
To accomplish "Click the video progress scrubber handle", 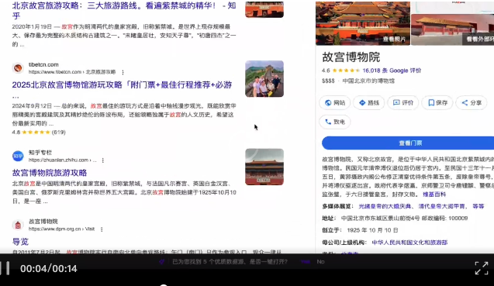I will (163, 284).
